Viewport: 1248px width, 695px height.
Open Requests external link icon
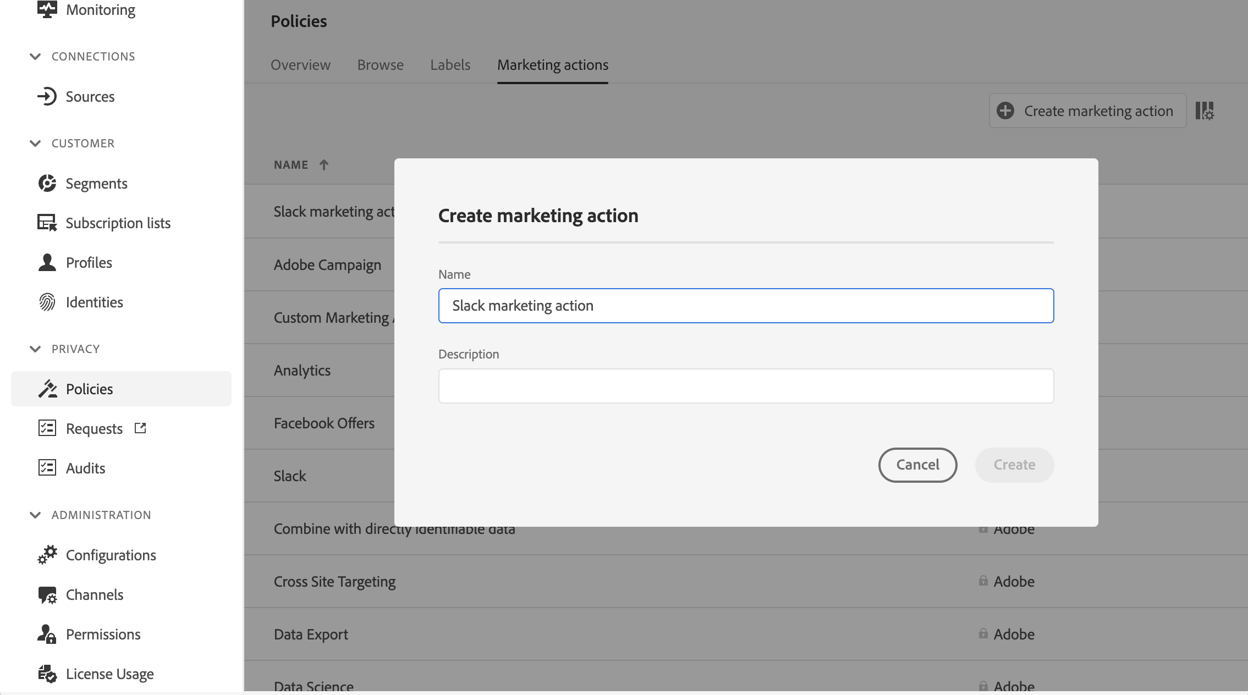pyautogui.click(x=140, y=428)
